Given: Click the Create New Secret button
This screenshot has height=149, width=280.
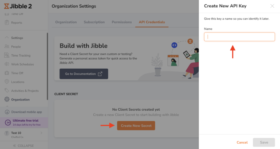Looking at the screenshot, I should [136, 126].
